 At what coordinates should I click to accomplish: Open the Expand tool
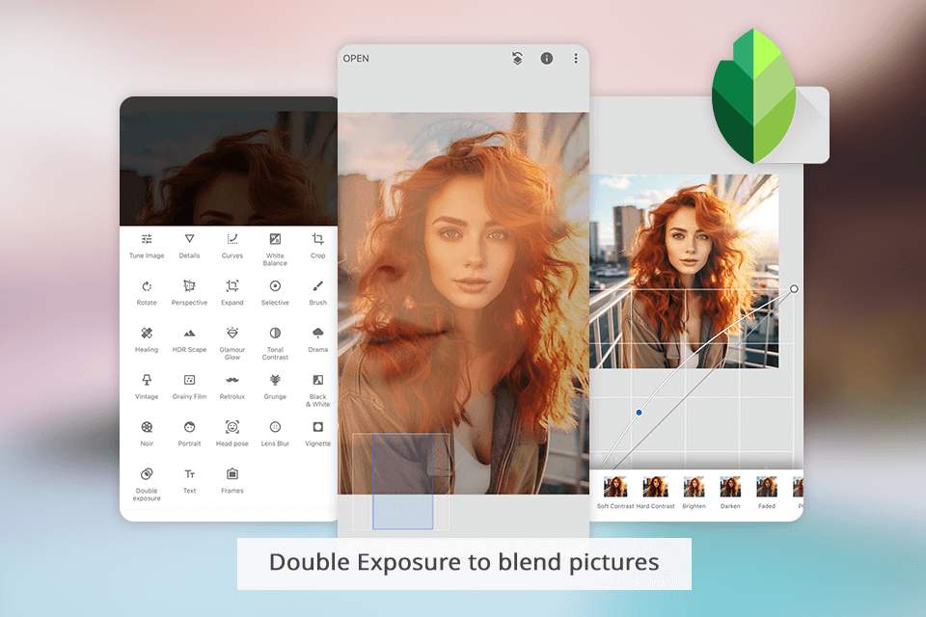coord(232,293)
